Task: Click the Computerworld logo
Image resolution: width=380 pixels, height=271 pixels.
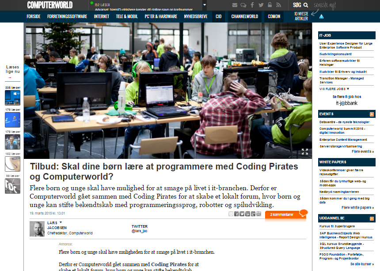Action: point(49,5)
